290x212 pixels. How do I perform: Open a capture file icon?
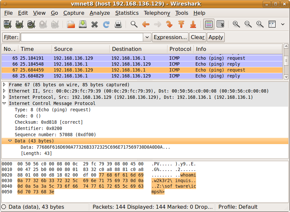point(71,24)
